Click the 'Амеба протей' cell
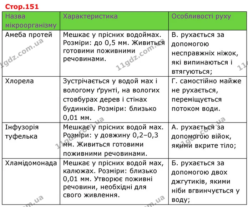Viewport: 248px width, 207px height. [31, 53]
